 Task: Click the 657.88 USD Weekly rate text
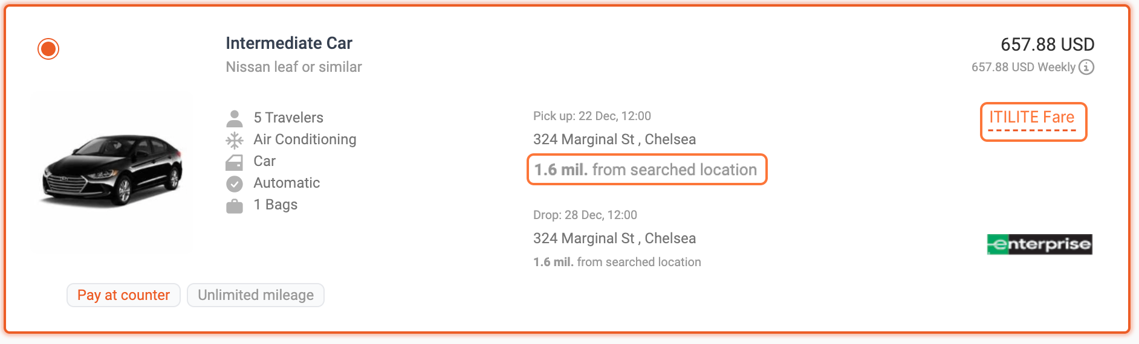pyautogui.click(x=1023, y=67)
